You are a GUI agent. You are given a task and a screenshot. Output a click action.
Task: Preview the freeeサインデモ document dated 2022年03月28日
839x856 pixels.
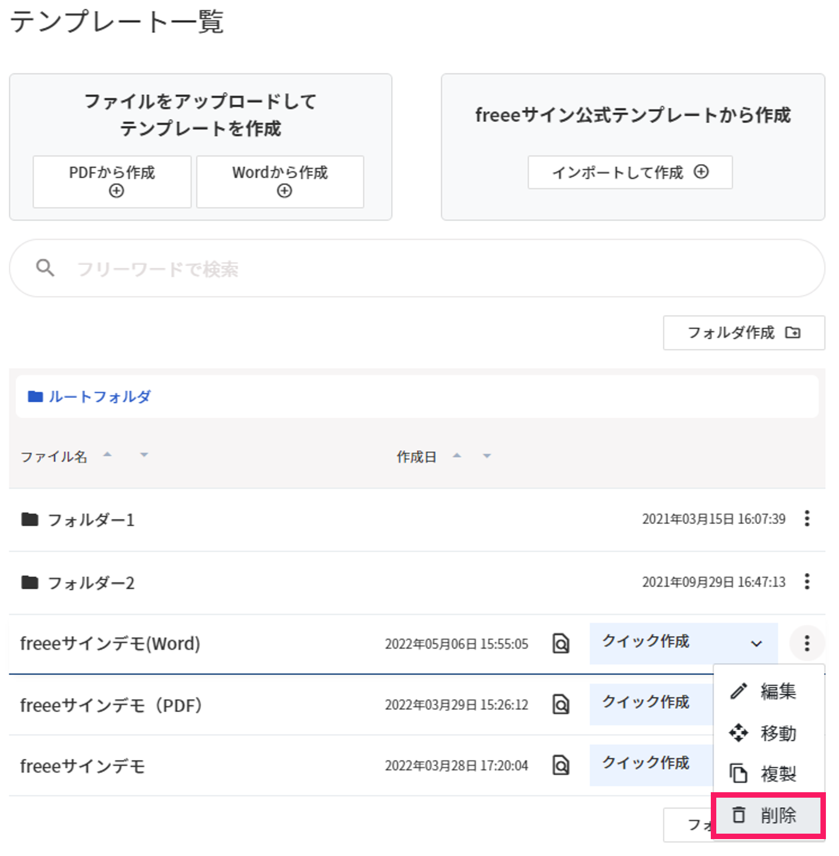pos(561,765)
